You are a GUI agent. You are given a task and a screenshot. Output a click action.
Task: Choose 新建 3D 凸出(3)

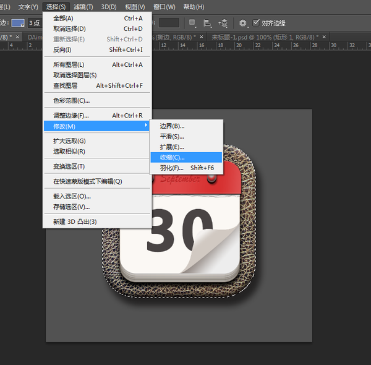97,221
